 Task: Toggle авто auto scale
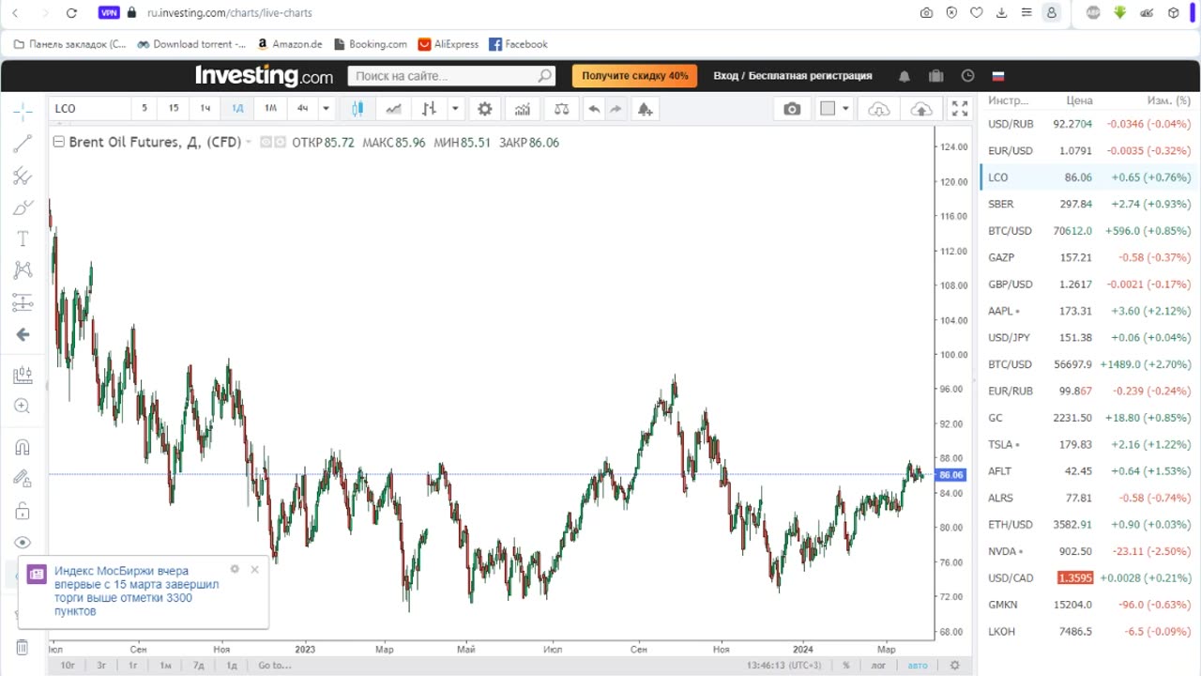(918, 665)
